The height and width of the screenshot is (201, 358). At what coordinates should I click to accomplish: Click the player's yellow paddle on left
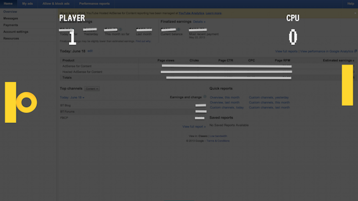coord(10,102)
